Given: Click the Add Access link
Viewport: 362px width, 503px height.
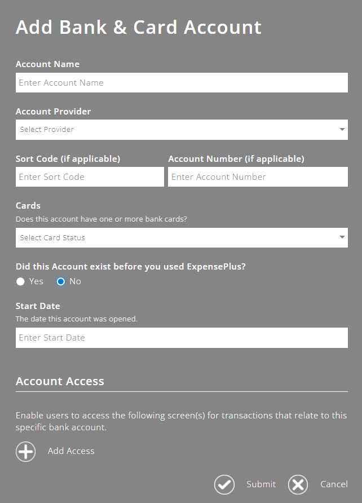Looking at the screenshot, I should pyautogui.click(x=70, y=451).
